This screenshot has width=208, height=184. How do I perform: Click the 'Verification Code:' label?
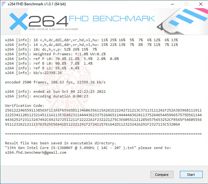(x=25, y=106)
